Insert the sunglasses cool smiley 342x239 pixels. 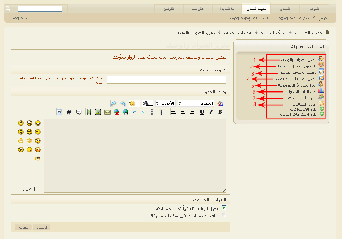[38, 159]
